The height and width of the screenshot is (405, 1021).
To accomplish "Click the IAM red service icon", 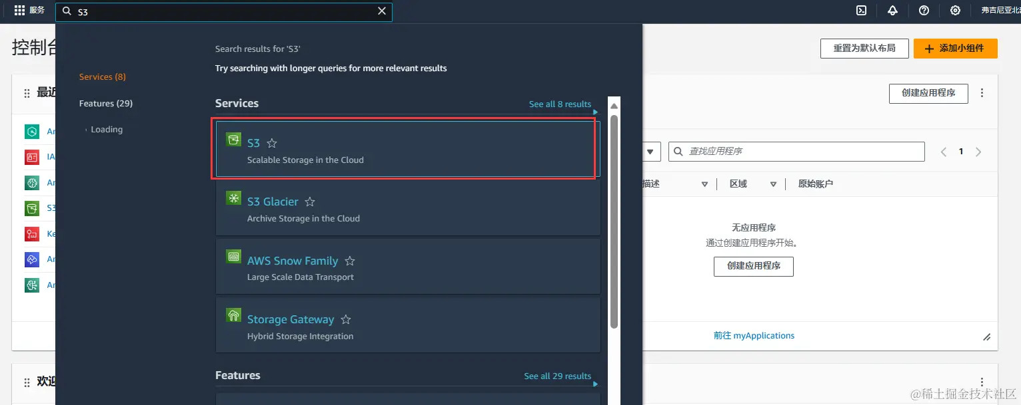I will pyautogui.click(x=31, y=158).
